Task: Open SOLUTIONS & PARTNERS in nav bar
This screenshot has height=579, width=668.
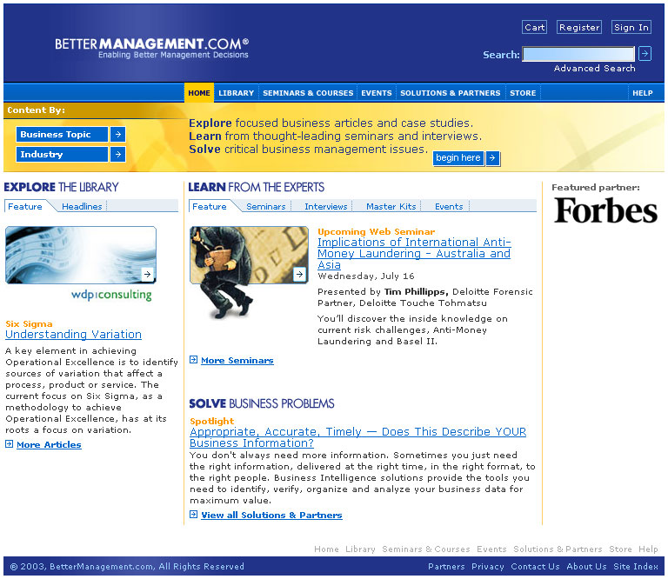Action: [x=451, y=93]
